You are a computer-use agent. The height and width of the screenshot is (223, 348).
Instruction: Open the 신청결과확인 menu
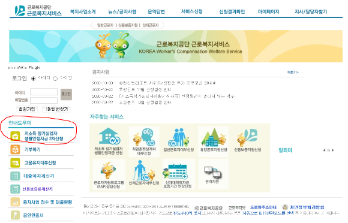232,11
